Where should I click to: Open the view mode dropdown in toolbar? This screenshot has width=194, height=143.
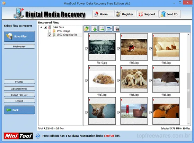point(109,29)
